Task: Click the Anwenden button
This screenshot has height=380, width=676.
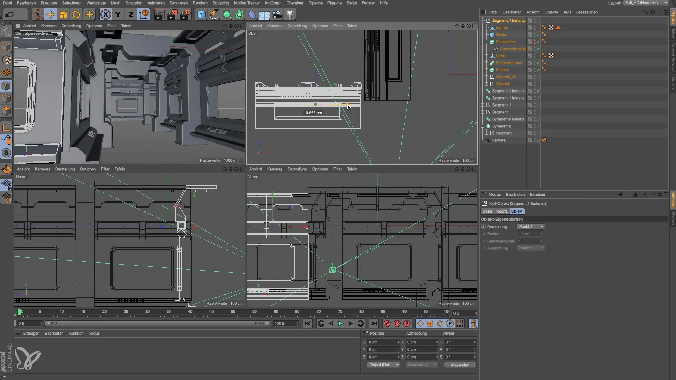Action: pyautogui.click(x=460, y=365)
